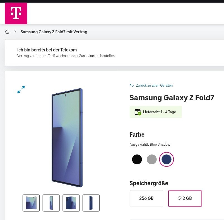
Task: Click the breadcrumb chevron separator
Action: (x=15, y=32)
